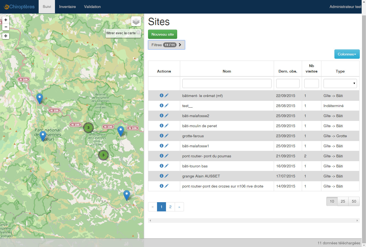Click the Nouveau site button

[x=162, y=34]
